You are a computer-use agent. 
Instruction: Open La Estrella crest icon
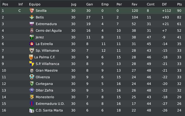(x=31, y=44)
